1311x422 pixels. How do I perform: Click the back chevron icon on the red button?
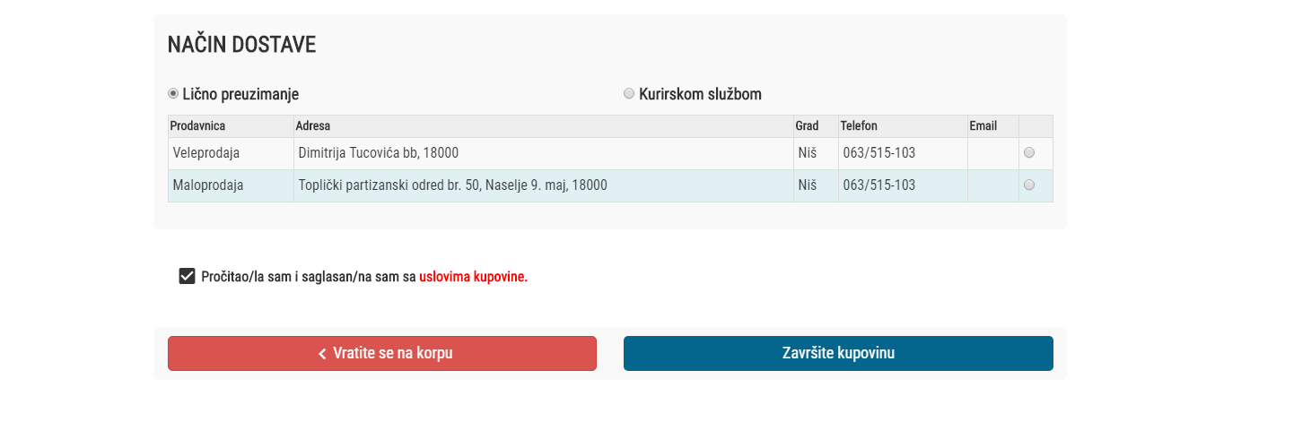coord(322,354)
